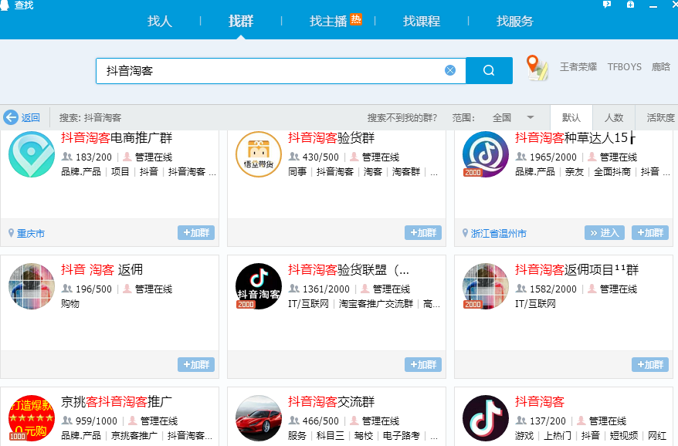Screen dimensions: 678x446
Task: Join 抖音淘客验货联盟 via +加群
Action: [423, 364]
